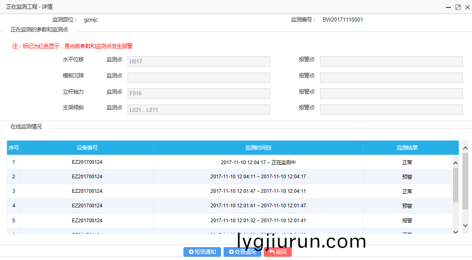
Task: Minimize the 正在监测工程 detail dialog
Action: click(448, 7)
